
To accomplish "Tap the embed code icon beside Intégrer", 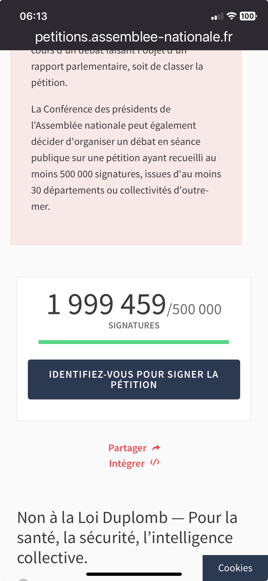I will coord(155,462).
